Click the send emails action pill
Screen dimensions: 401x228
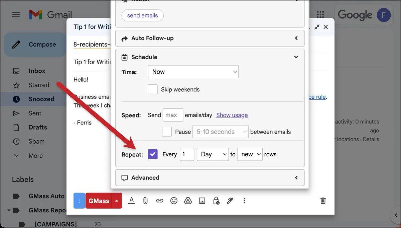pos(142,15)
